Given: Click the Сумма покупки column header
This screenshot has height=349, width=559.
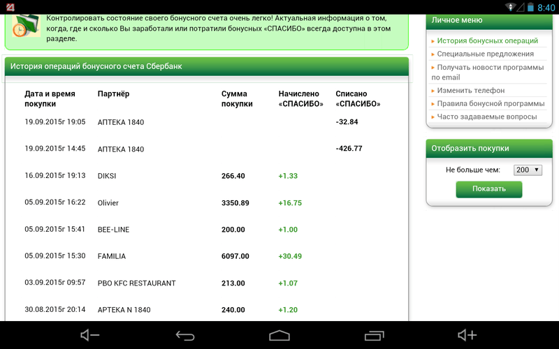Looking at the screenshot, I should click(x=237, y=98).
